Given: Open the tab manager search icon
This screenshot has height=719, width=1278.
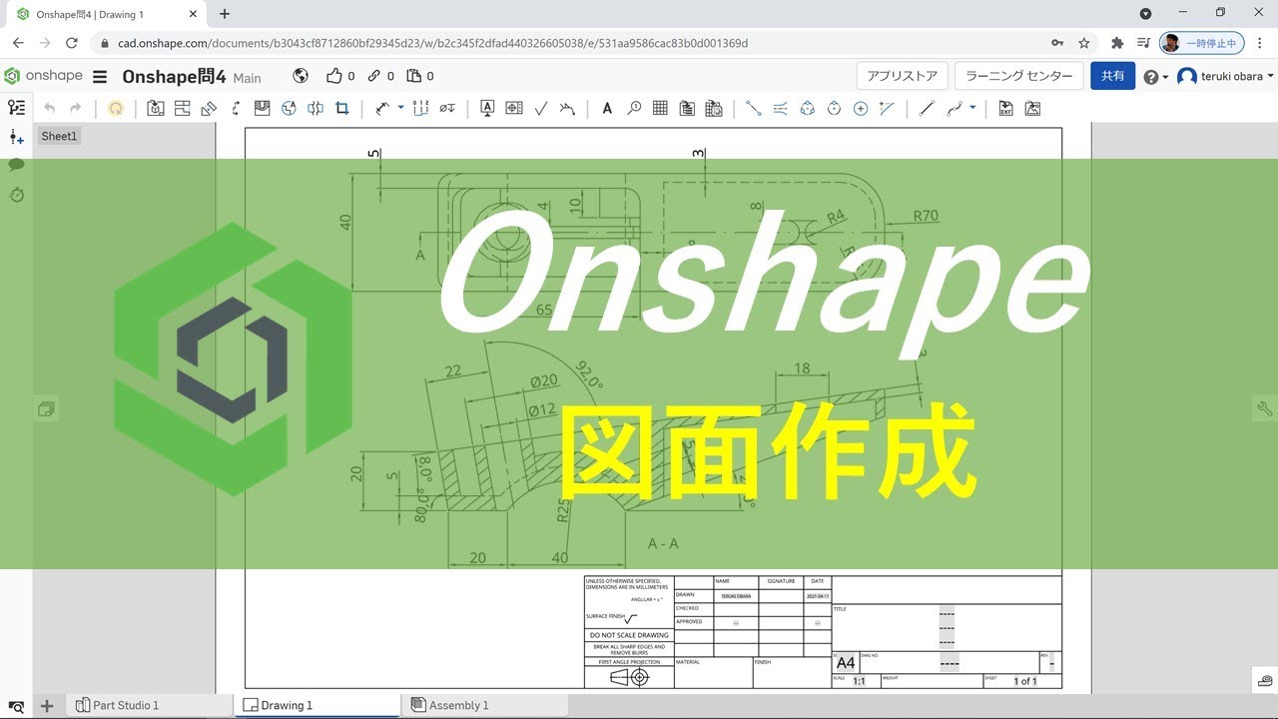Looking at the screenshot, I should click(x=16, y=706).
